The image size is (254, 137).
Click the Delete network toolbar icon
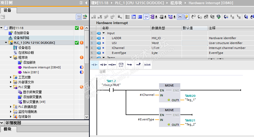tap(100, 17)
